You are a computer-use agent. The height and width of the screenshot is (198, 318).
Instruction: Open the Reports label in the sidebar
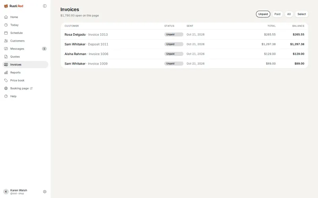(16, 72)
